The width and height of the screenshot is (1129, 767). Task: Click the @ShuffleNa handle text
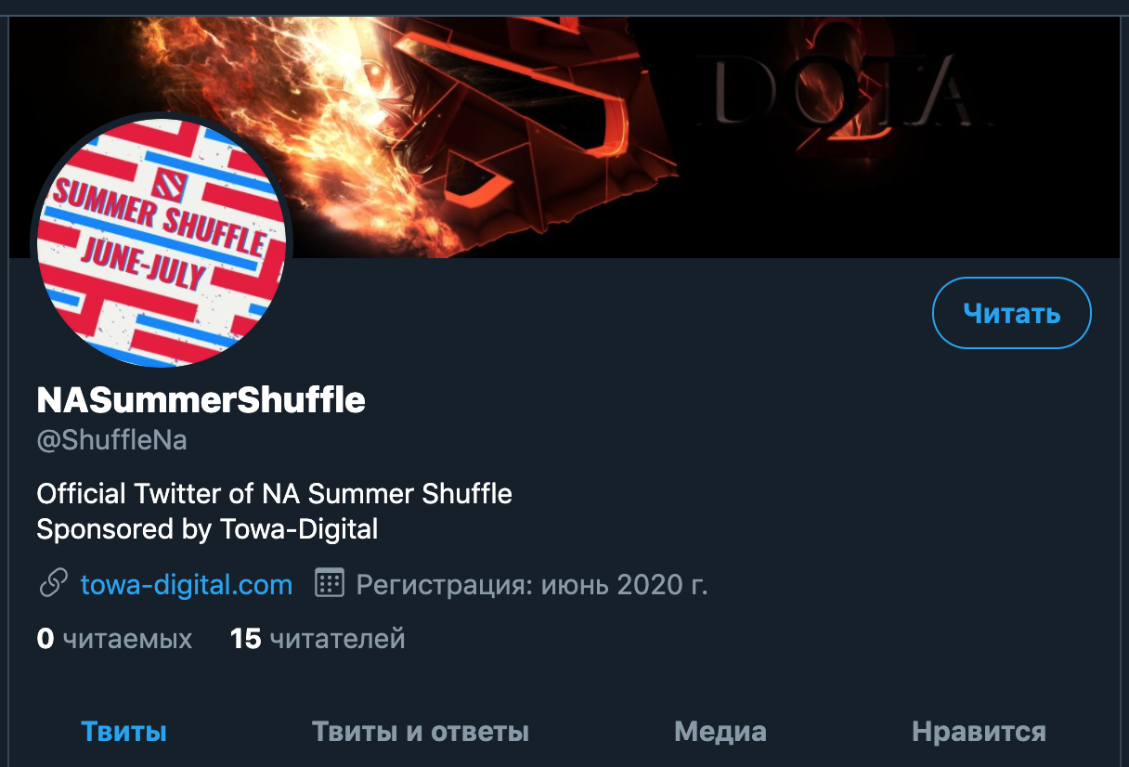tap(111, 440)
